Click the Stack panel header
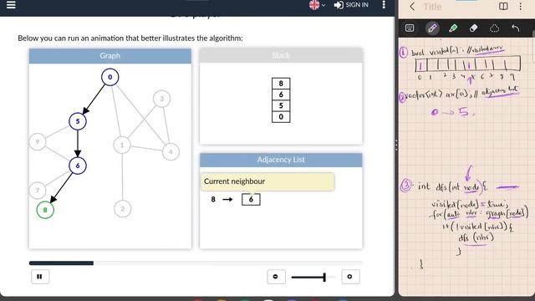The width and height of the screenshot is (535, 301). 281,55
